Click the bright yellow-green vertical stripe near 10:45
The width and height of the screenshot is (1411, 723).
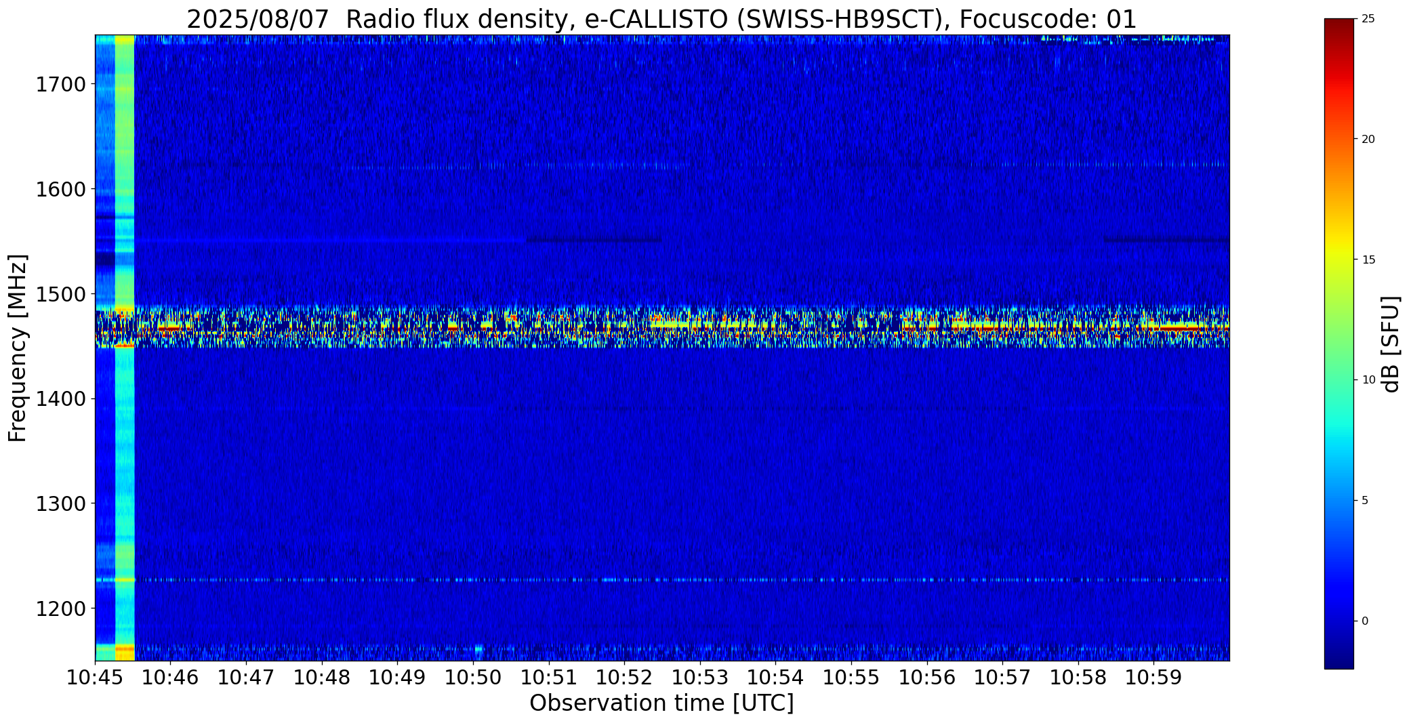[x=125, y=348]
